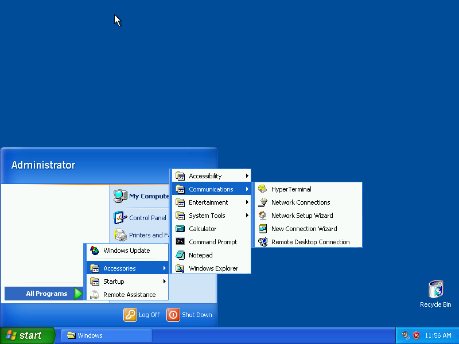Open Remote Assistance

click(x=127, y=295)
